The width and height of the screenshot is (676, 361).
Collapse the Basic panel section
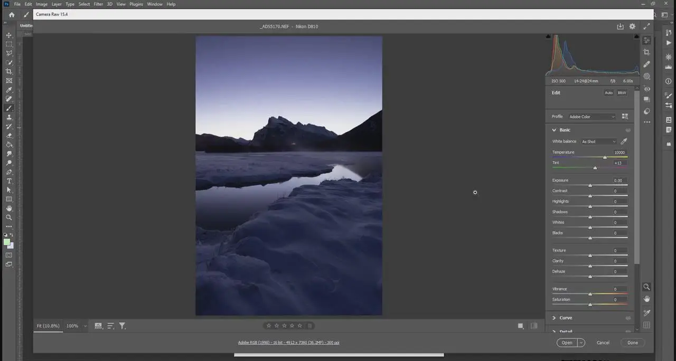(x=554, y=130)
